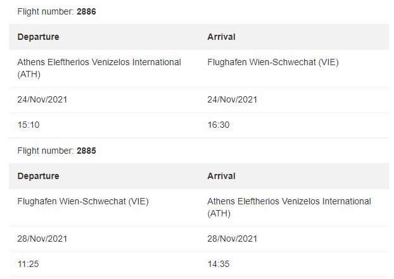The width and height of the screenshot is (394, 279).
Task: Click the 15:10 departure time
Action: [29, 125]
